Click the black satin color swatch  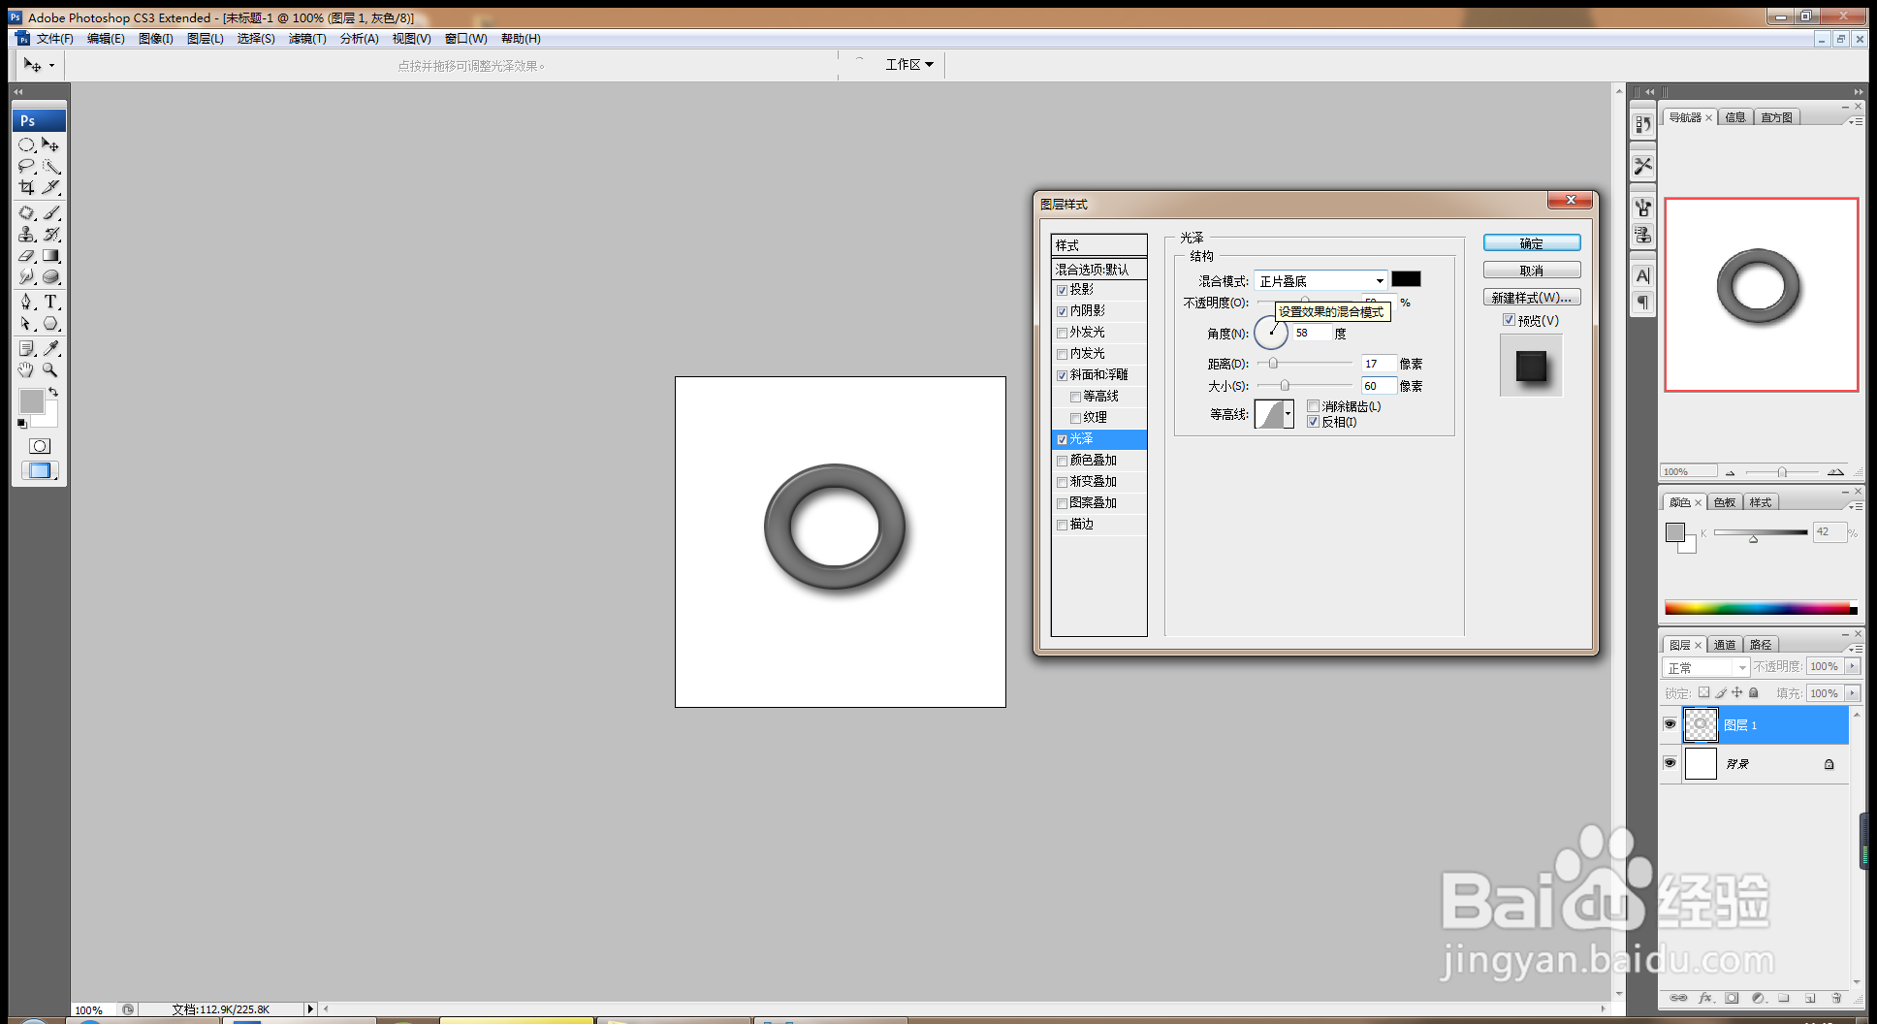point(1406,279)
